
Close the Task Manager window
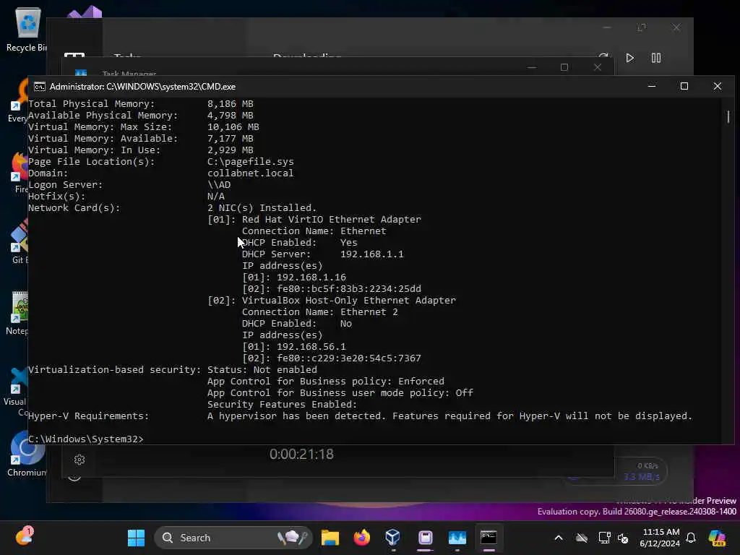coord(598,67)
